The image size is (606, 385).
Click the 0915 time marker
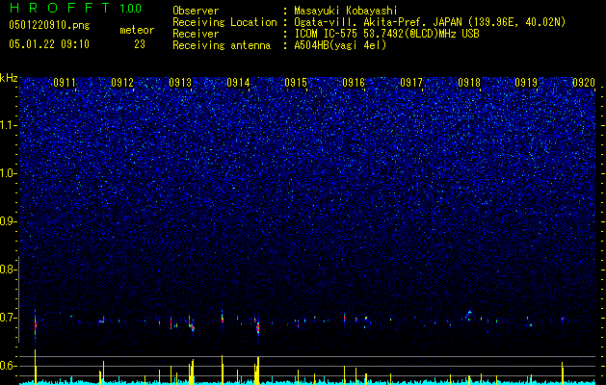tap(296, 83)
